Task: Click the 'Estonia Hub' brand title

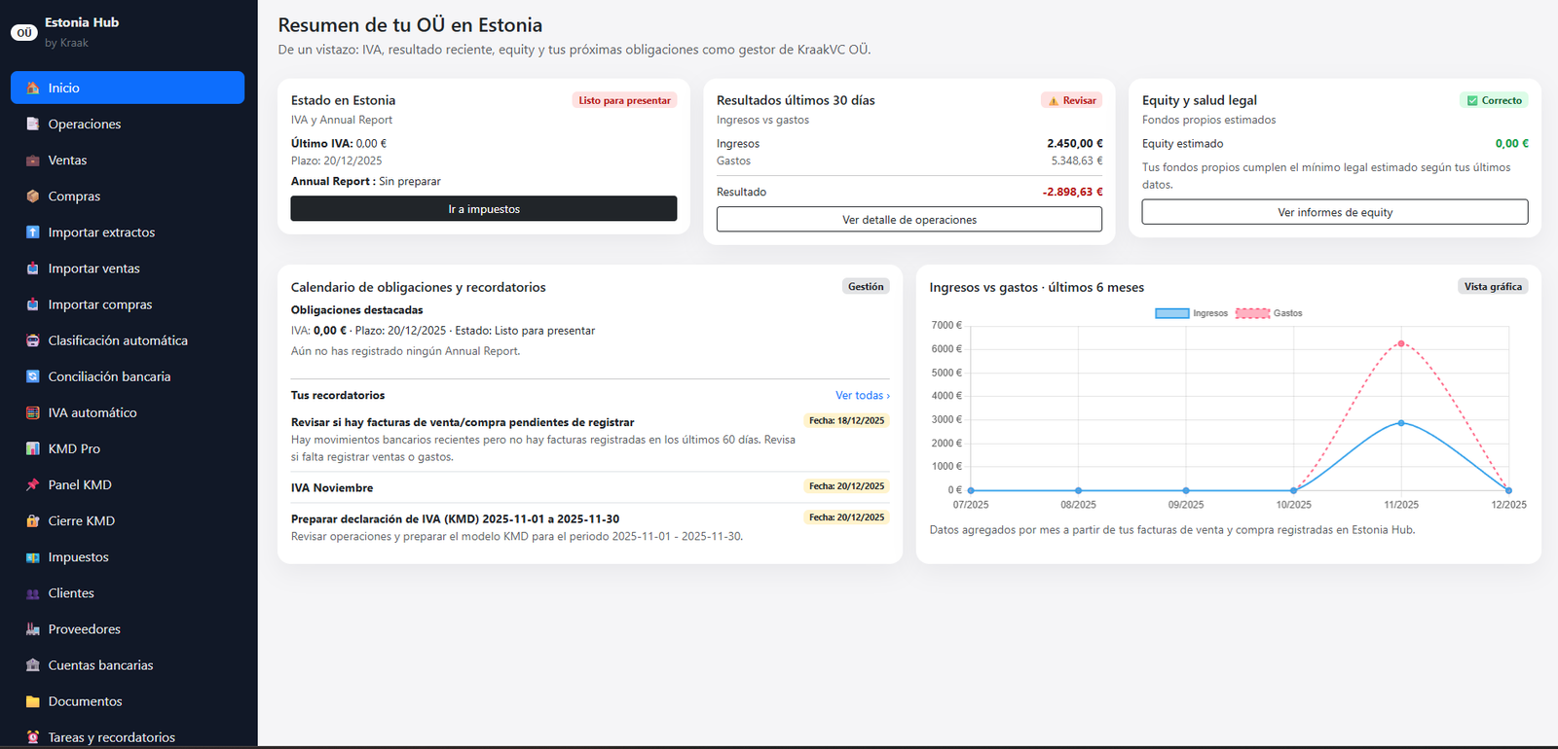Action: (x=82, y=22)
